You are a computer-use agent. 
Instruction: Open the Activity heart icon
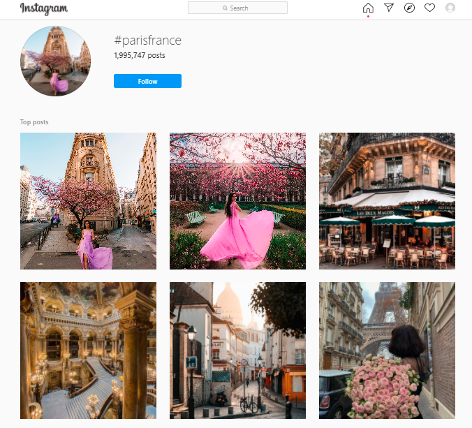(x=429, y=8)
